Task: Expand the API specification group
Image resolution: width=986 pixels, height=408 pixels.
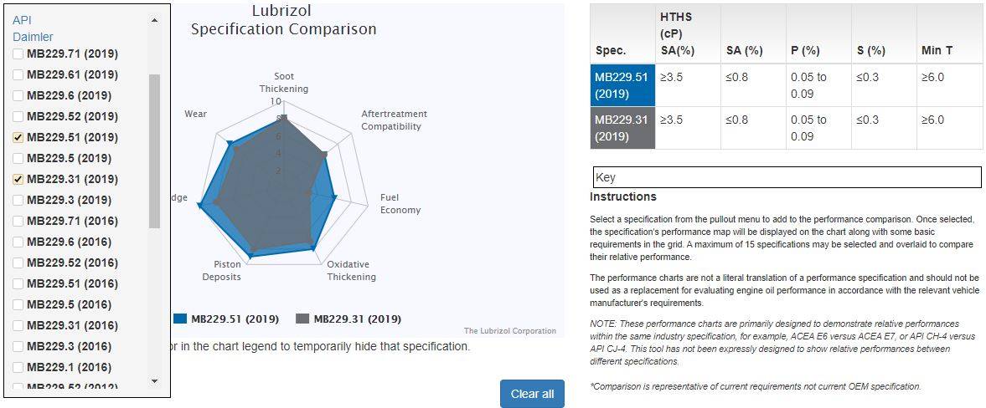Action: [x=23, y=19]
